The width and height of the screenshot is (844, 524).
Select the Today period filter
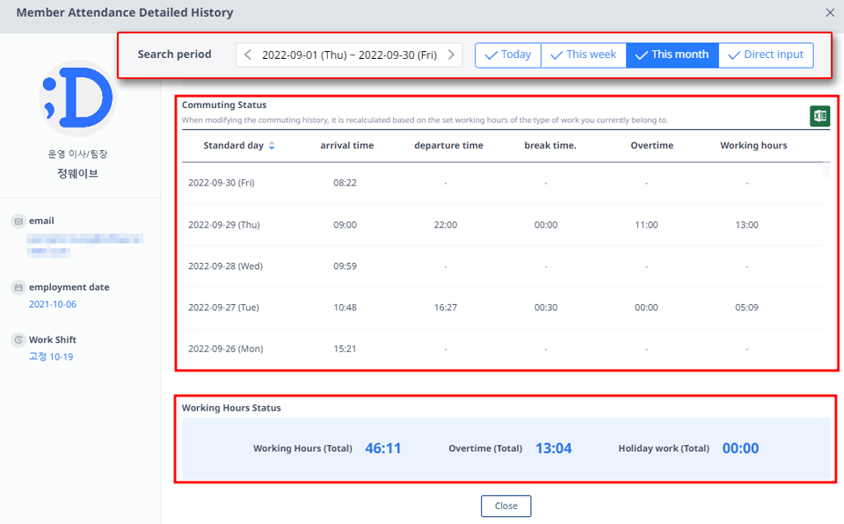pos(507,55)
